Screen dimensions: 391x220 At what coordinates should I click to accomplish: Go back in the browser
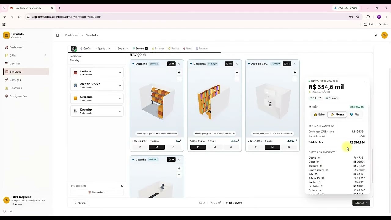[x=5, y=17]
